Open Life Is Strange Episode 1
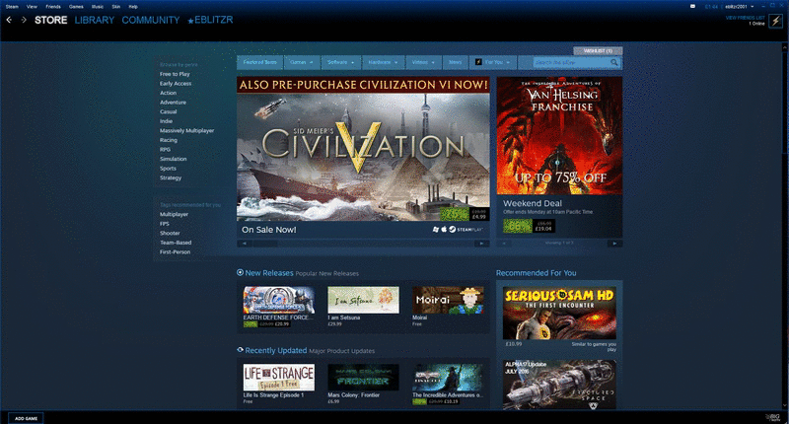The width and height of the screenshot is (789, 424). [x=279, y=378]
